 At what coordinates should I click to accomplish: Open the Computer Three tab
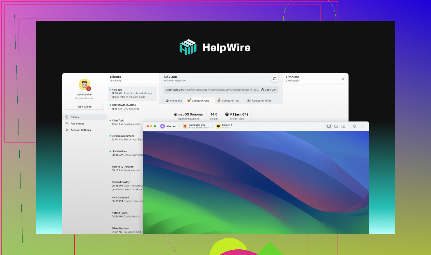[x=259, y=101]
